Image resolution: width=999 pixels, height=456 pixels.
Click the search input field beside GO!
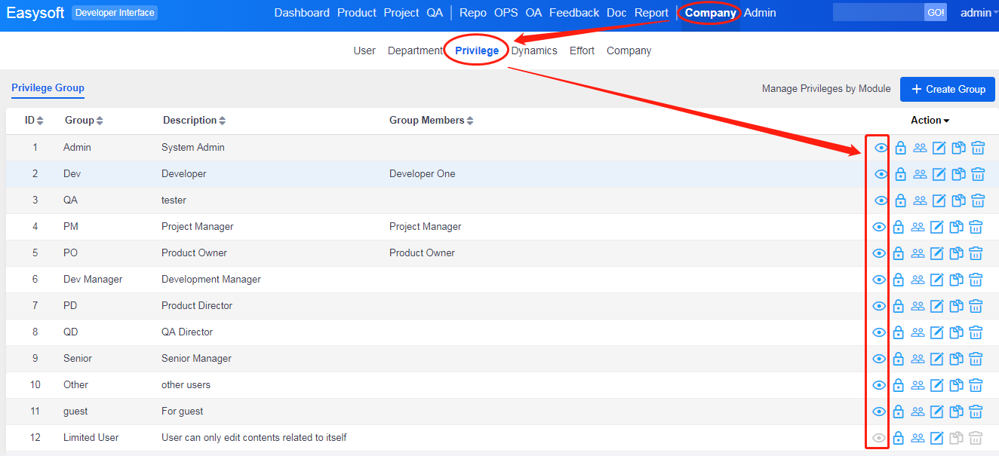[x=878, y=13]
